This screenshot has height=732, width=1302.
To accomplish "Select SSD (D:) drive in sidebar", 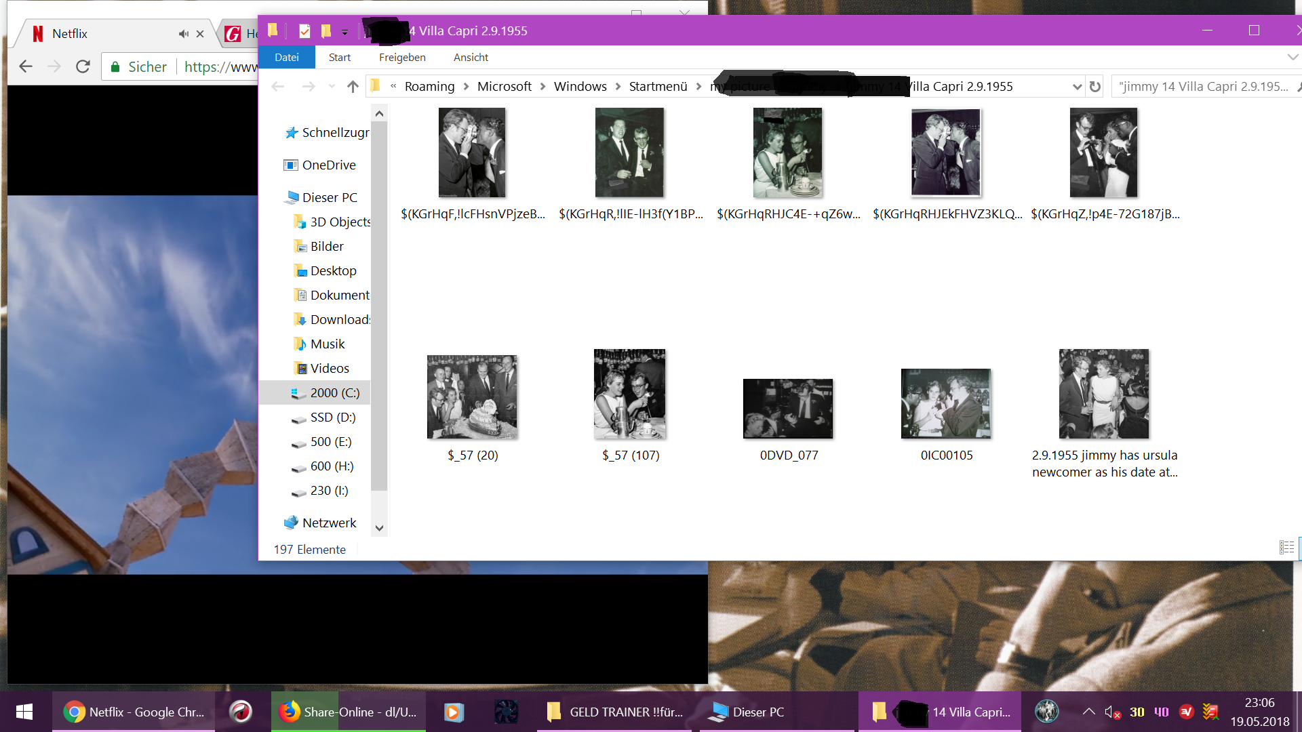I will (x=332, y=418).
